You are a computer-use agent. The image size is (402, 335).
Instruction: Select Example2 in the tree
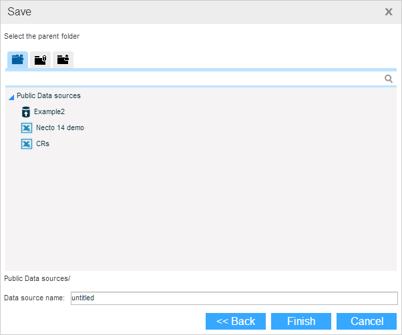(49, 112)
